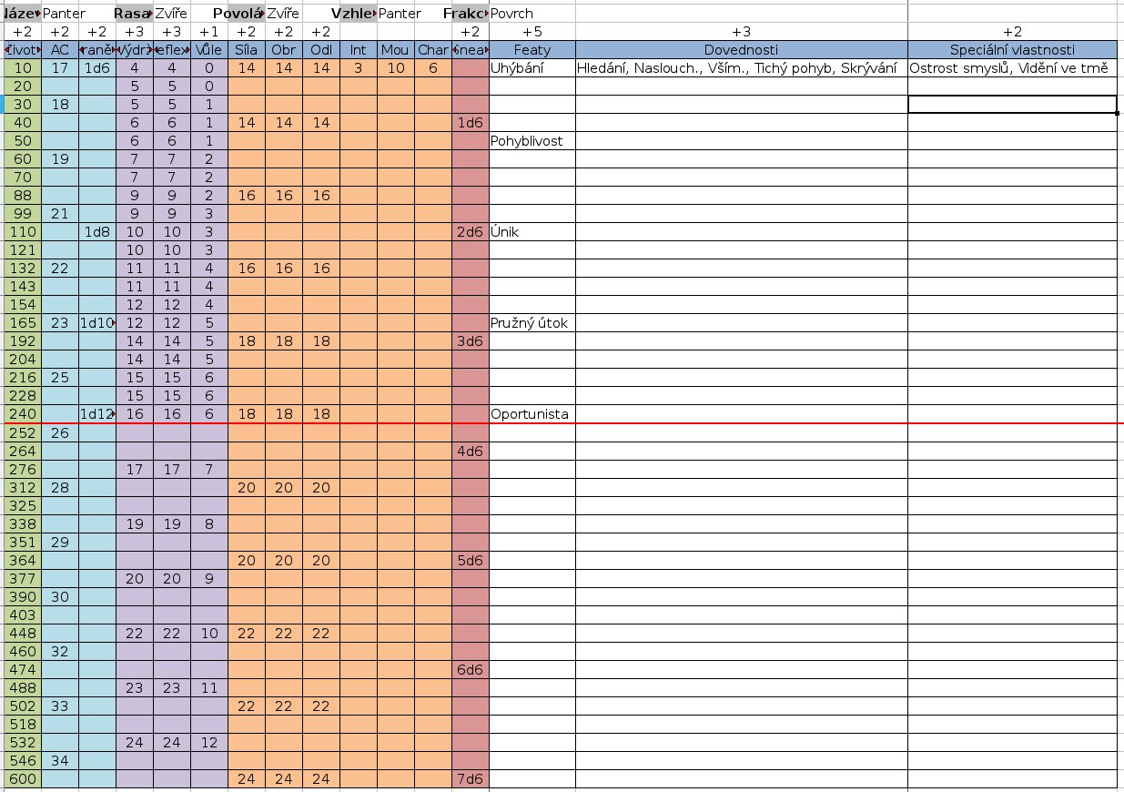The width and height of the screenshot is (1124, 792).
Task: Select the Ostrost smyslů, Vidění ve tmě cell
Action: [x=1011, y=68]
